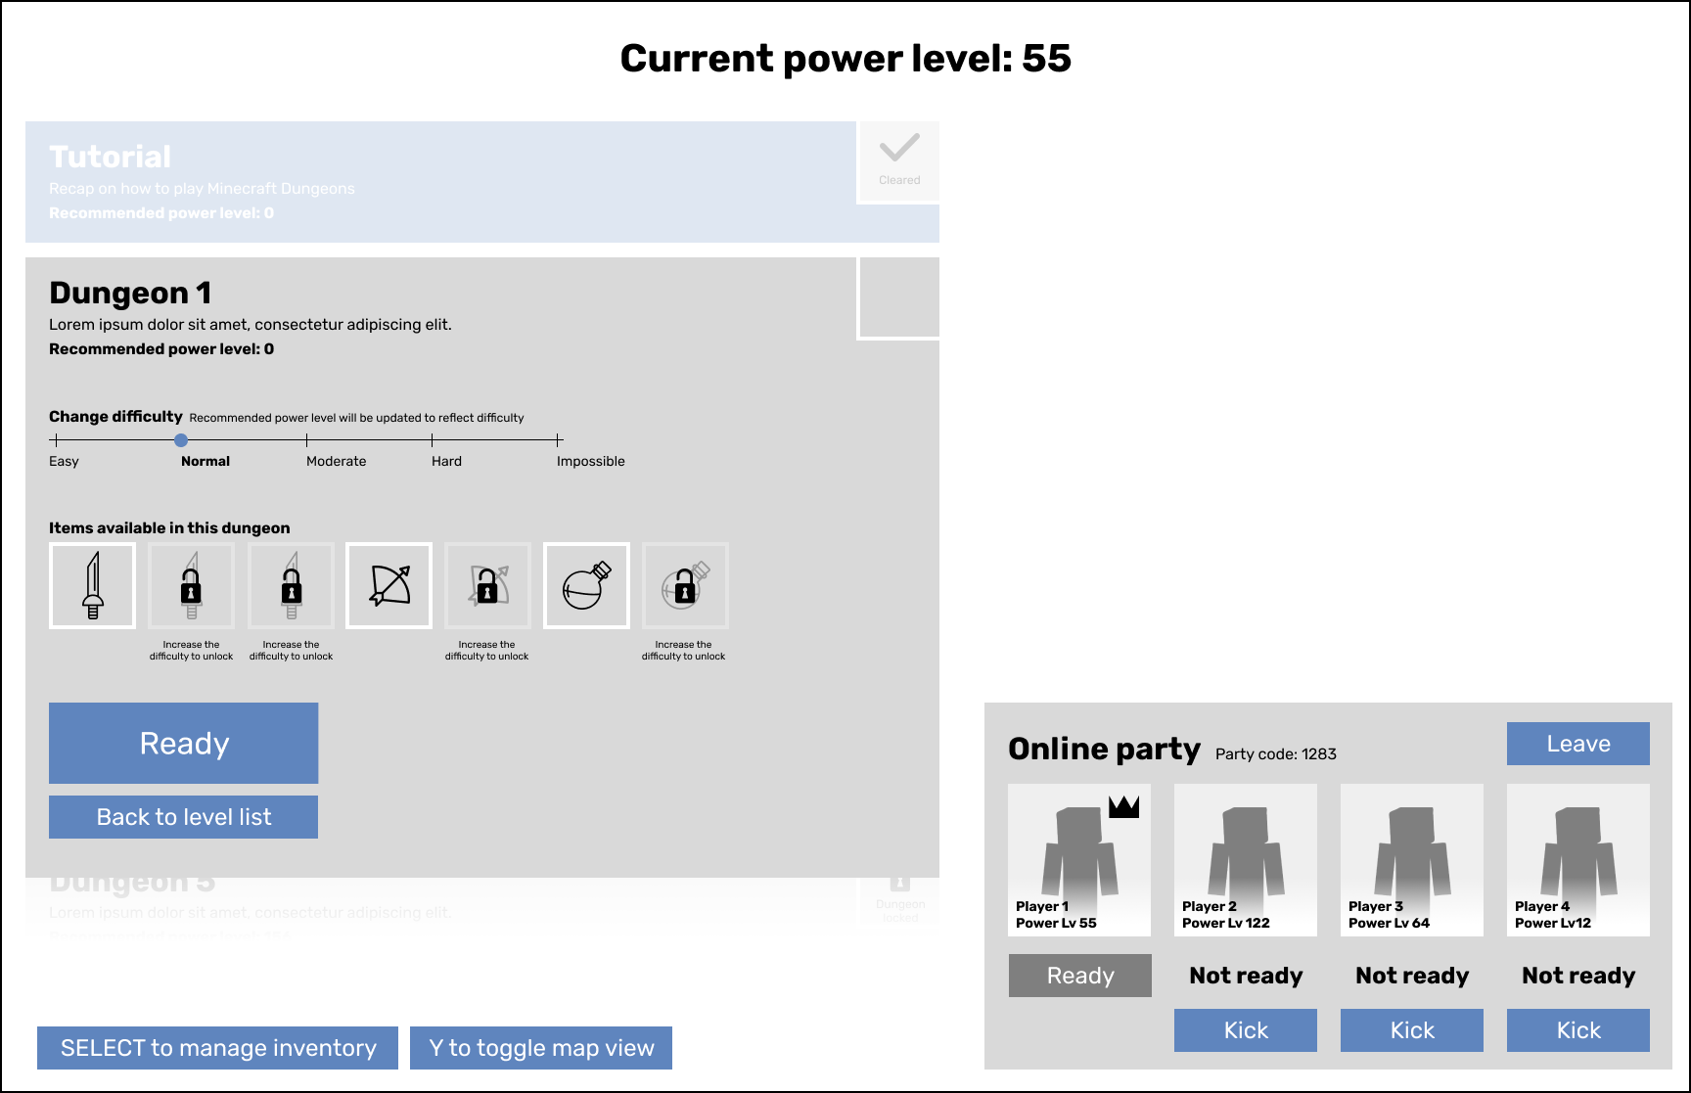Click the Normal difficulty label
Viewport: 1691px width, 1093px height.
(x=206, y=461)
